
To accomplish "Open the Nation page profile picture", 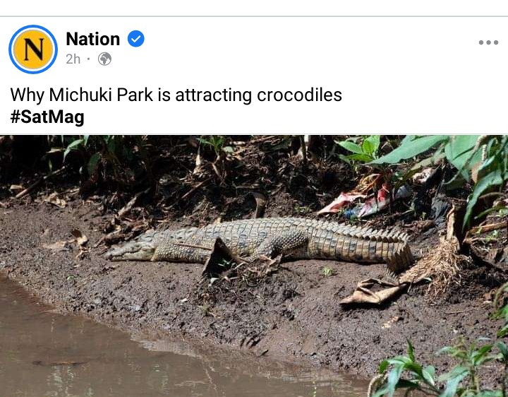I will (33, 49).
